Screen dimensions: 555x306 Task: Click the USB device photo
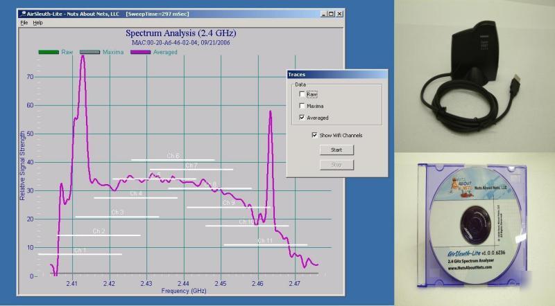coord(475,76)
